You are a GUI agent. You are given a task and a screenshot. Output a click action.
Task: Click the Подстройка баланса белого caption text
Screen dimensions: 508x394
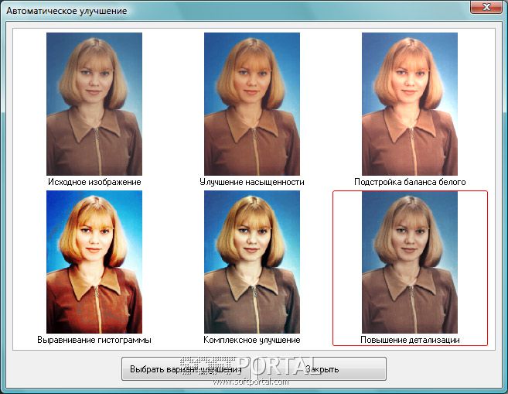tap(410, 182)
